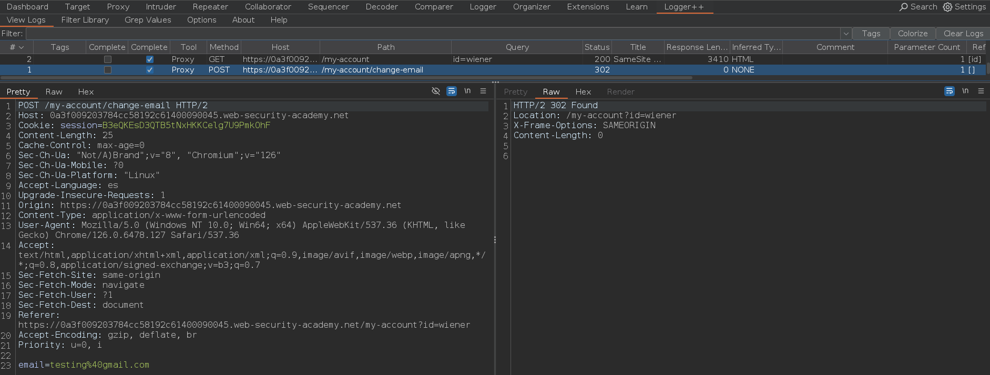Open the Comparer tab

pyautogui.click(x=434, y=7)
